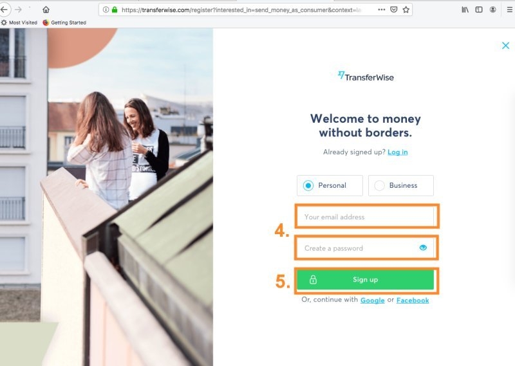
Task: View site information icon in address bar
Action: coord(106,10)
